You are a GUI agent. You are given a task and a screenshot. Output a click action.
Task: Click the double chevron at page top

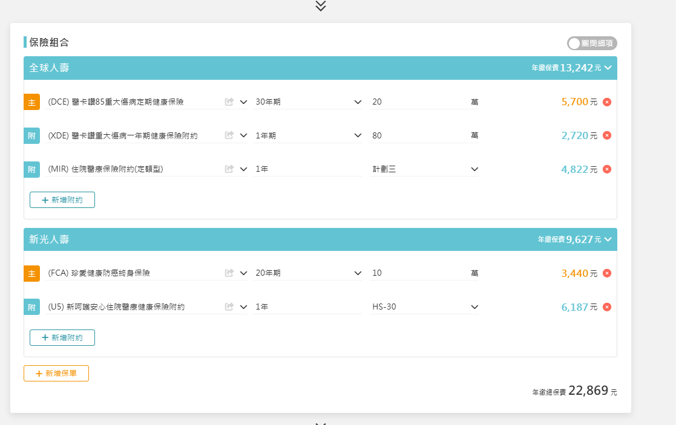(x=321, y=6)
